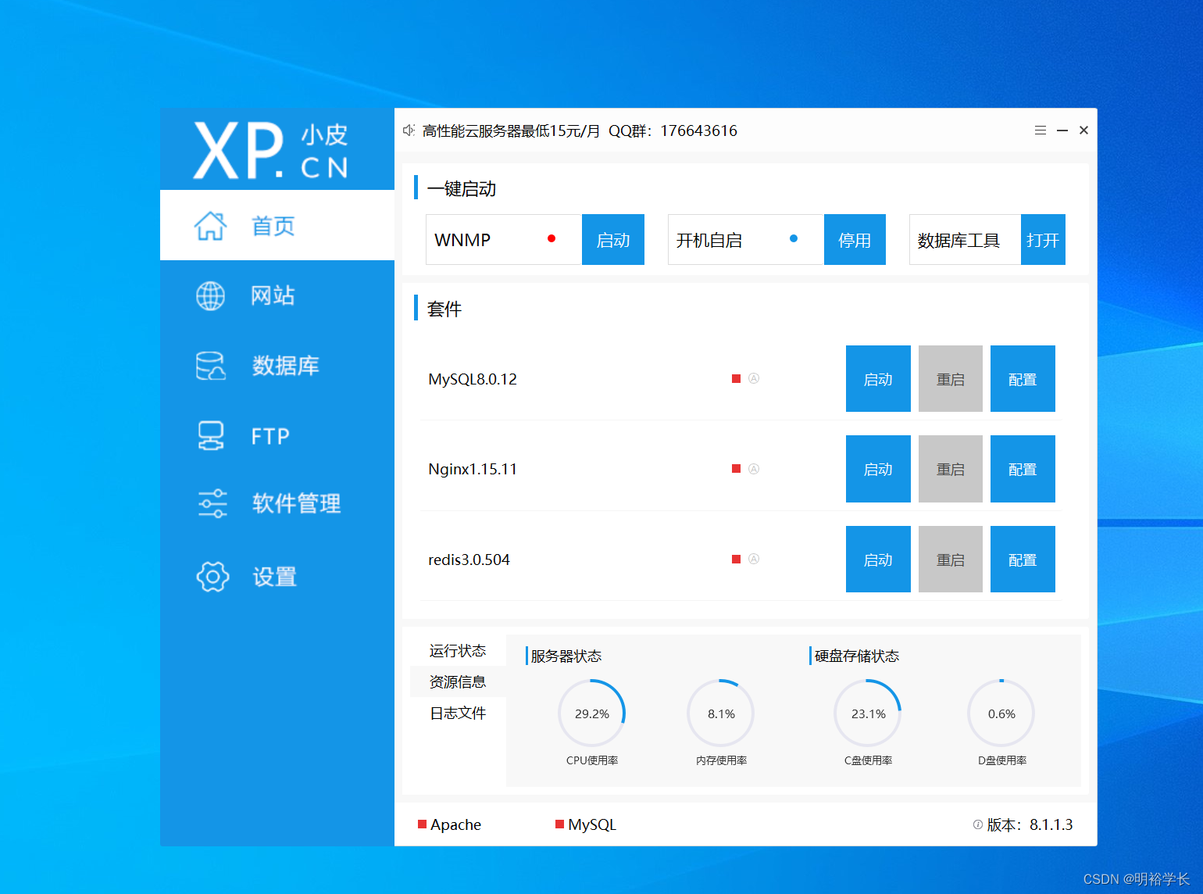Click the globe icon beside 网站
1203x894 pixels.
click(x=210, y=296)
